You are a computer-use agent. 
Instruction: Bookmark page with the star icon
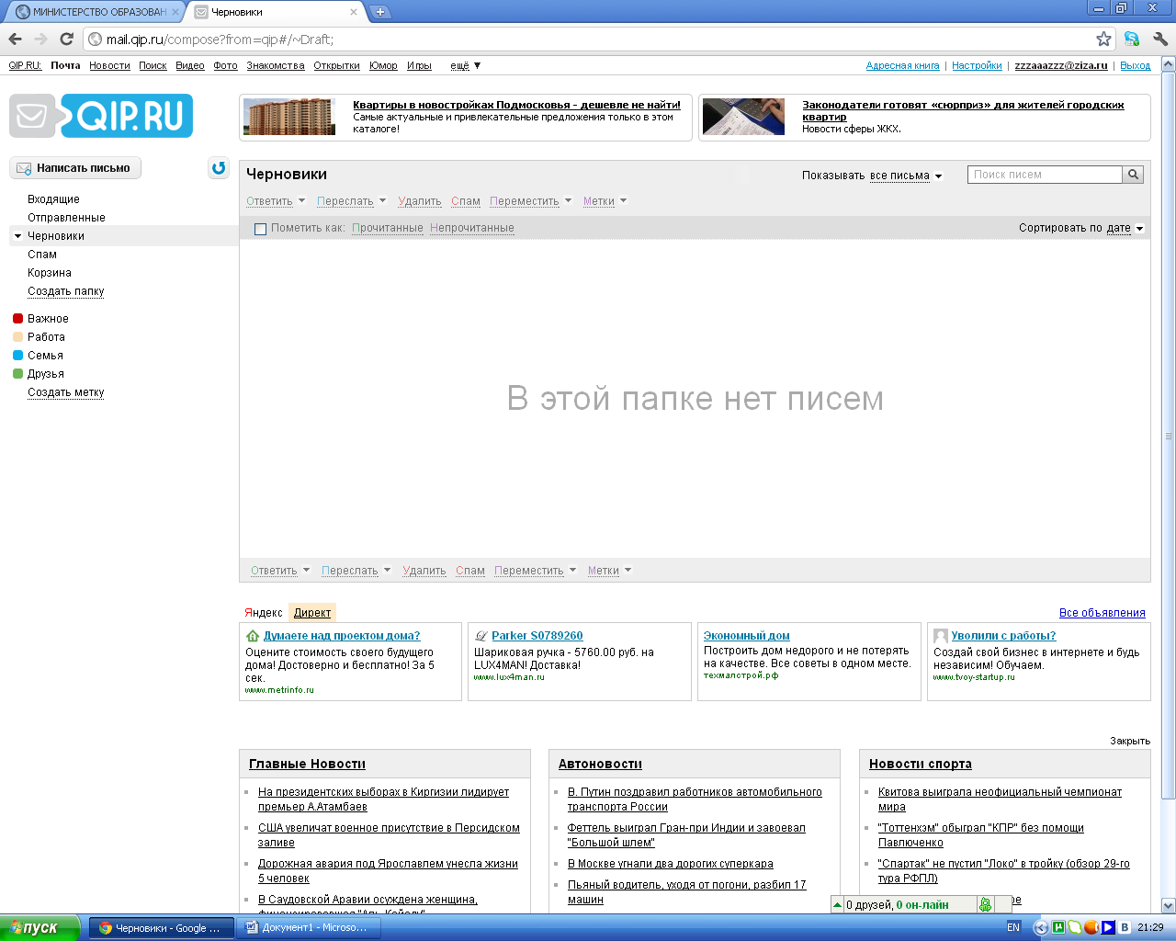click(1103, 39)
